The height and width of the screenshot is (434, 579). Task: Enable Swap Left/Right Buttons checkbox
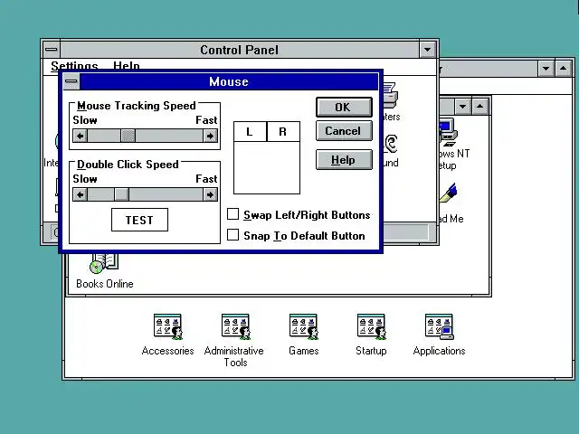tap(233, 214)
